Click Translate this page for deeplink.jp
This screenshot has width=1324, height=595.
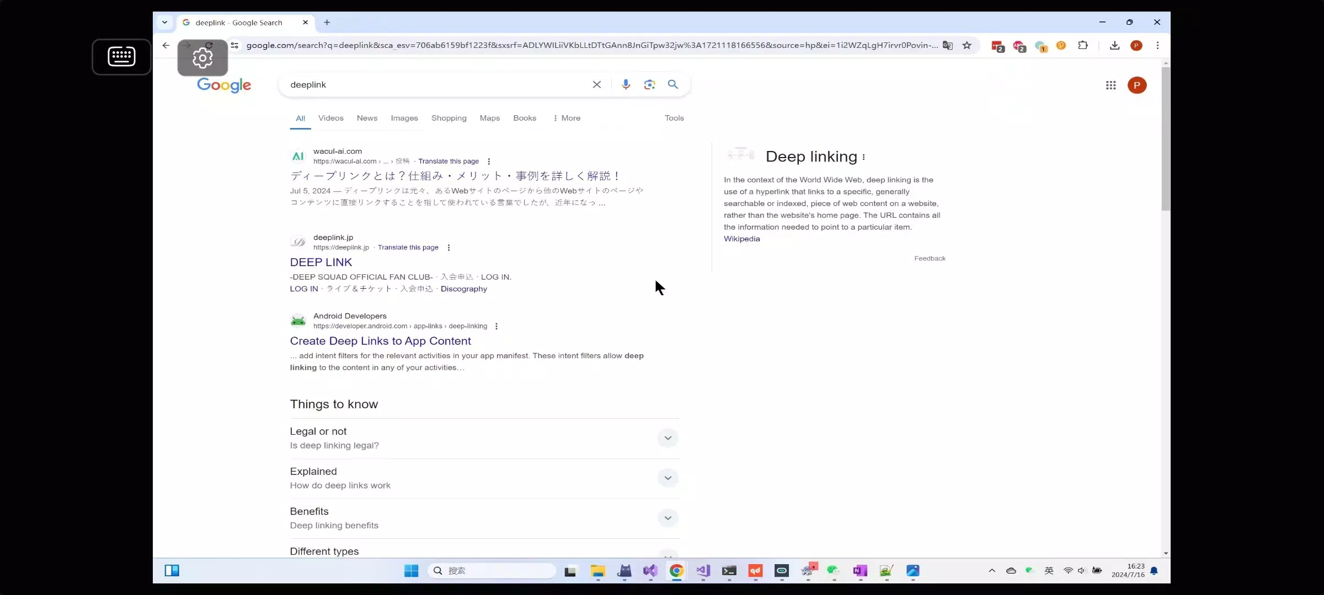(x=408, y=248)
